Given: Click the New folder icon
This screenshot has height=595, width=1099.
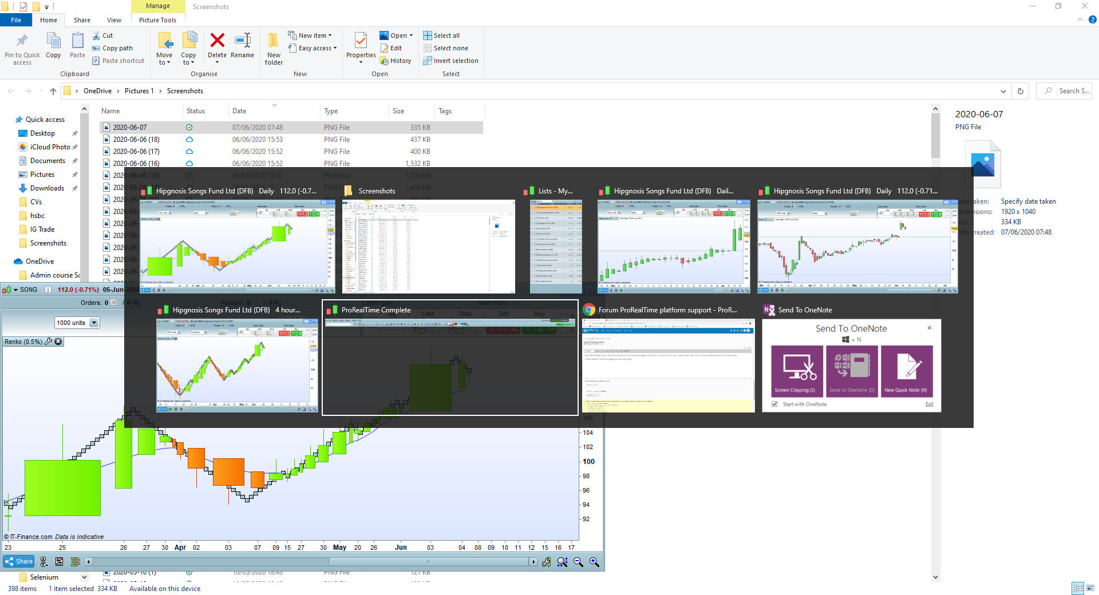Looking at the screenshot, I should [274, 40].
